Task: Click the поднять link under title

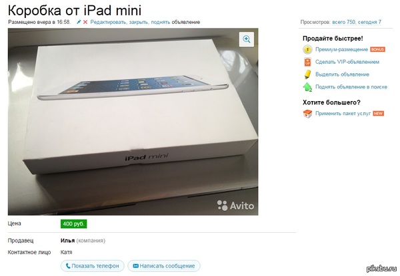Action: tap(161, 22)
